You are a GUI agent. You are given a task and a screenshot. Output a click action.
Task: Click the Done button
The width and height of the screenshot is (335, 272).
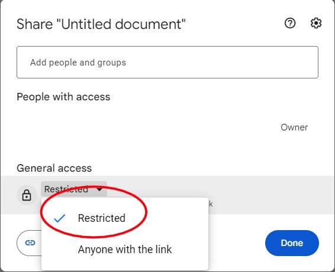tap(292, 243)
